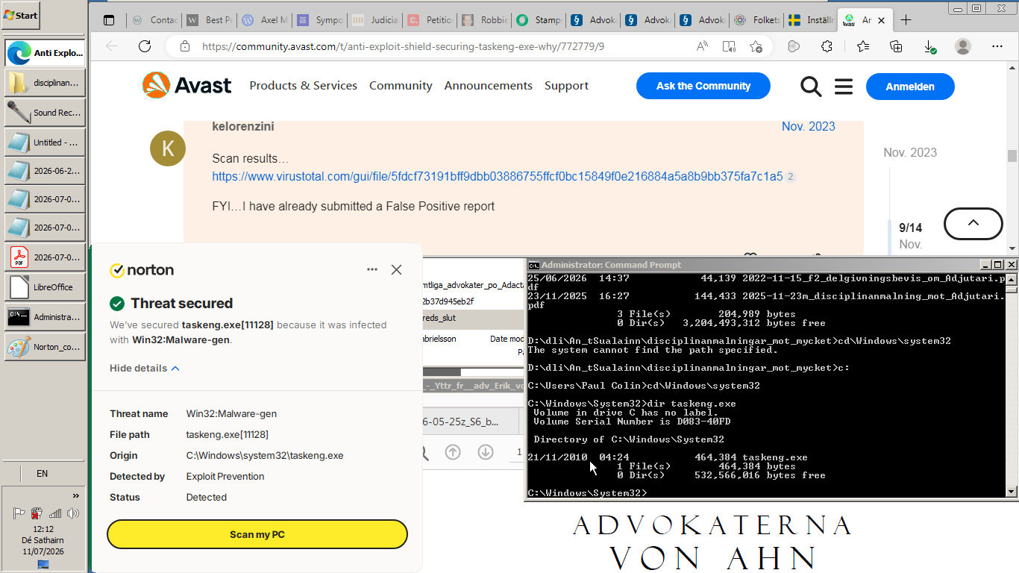The height and width of the screenshot is (573, 1019).
Task: Close the Norton threat popup
Action: (x=397, y=269)
